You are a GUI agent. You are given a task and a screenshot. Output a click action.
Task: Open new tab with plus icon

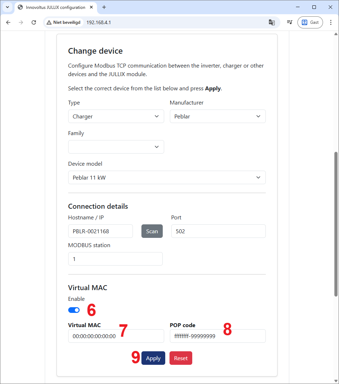pos(104,7)
